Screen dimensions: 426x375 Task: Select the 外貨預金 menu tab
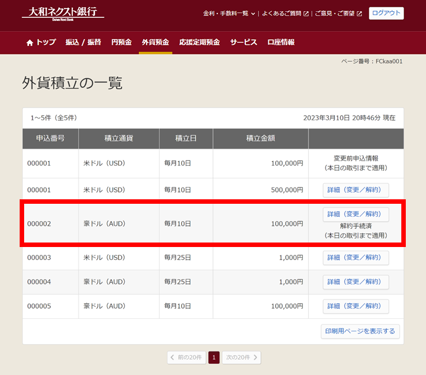155,42
